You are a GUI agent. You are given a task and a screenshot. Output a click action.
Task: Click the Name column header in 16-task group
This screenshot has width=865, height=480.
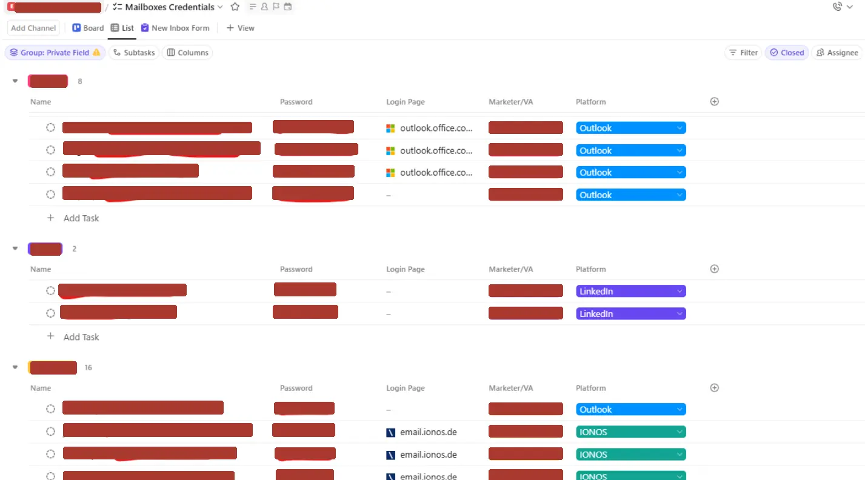(x=41, y=388)
